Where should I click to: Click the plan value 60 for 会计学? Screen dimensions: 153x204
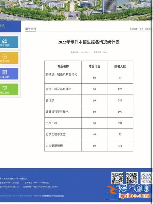(x=94, y=100)
